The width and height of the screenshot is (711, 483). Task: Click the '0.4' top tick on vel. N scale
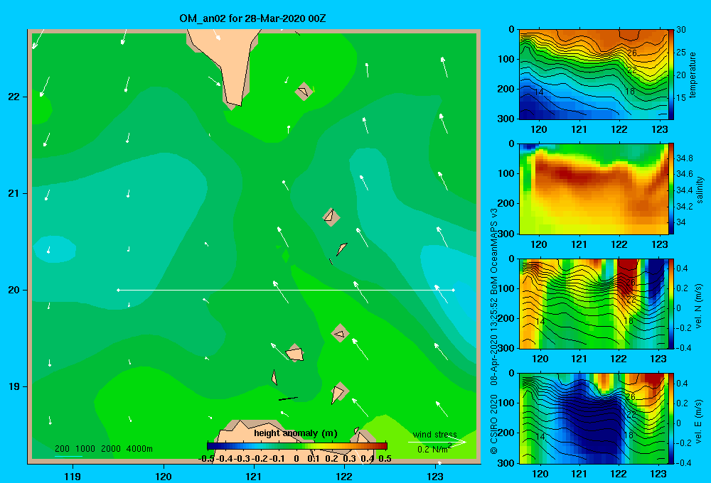click(x=683, y=268)
